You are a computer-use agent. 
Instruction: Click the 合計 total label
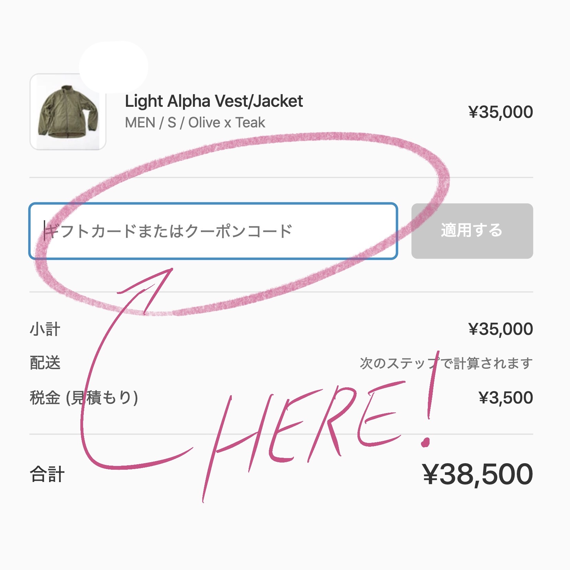coord(47,474)
